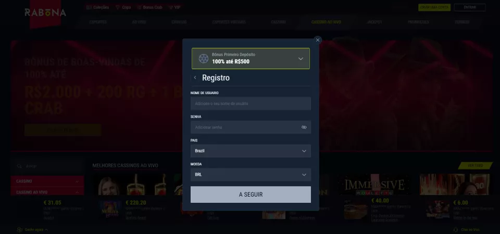Expand the Bônus Primeiro Depósito selector
Viewport: 500px width, 234px height.
(x=251, y=59)
